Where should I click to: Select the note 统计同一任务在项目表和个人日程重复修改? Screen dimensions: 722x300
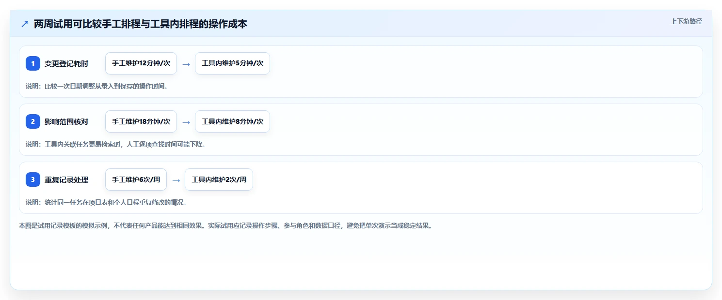[x=106, y=202]
